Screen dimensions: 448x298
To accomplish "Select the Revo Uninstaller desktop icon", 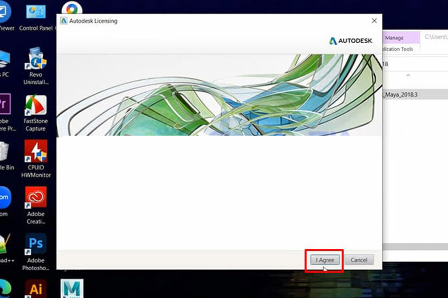I will 36,66.
